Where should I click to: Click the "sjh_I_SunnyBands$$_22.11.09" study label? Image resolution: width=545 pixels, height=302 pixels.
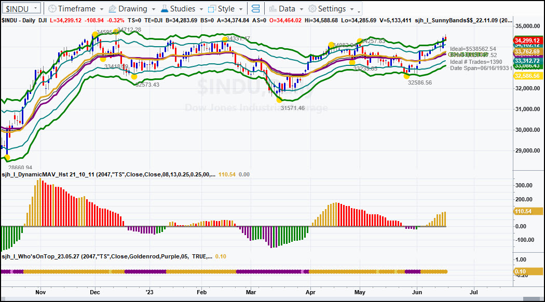tap(456, 21)
